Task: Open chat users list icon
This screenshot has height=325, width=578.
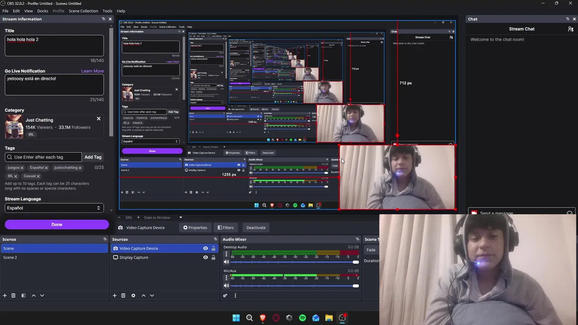Action: (571, 29)
